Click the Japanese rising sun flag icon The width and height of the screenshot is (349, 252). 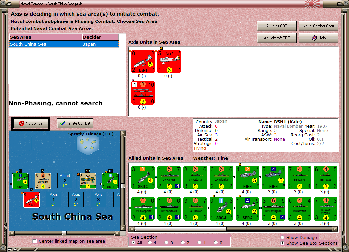[312, 4]
